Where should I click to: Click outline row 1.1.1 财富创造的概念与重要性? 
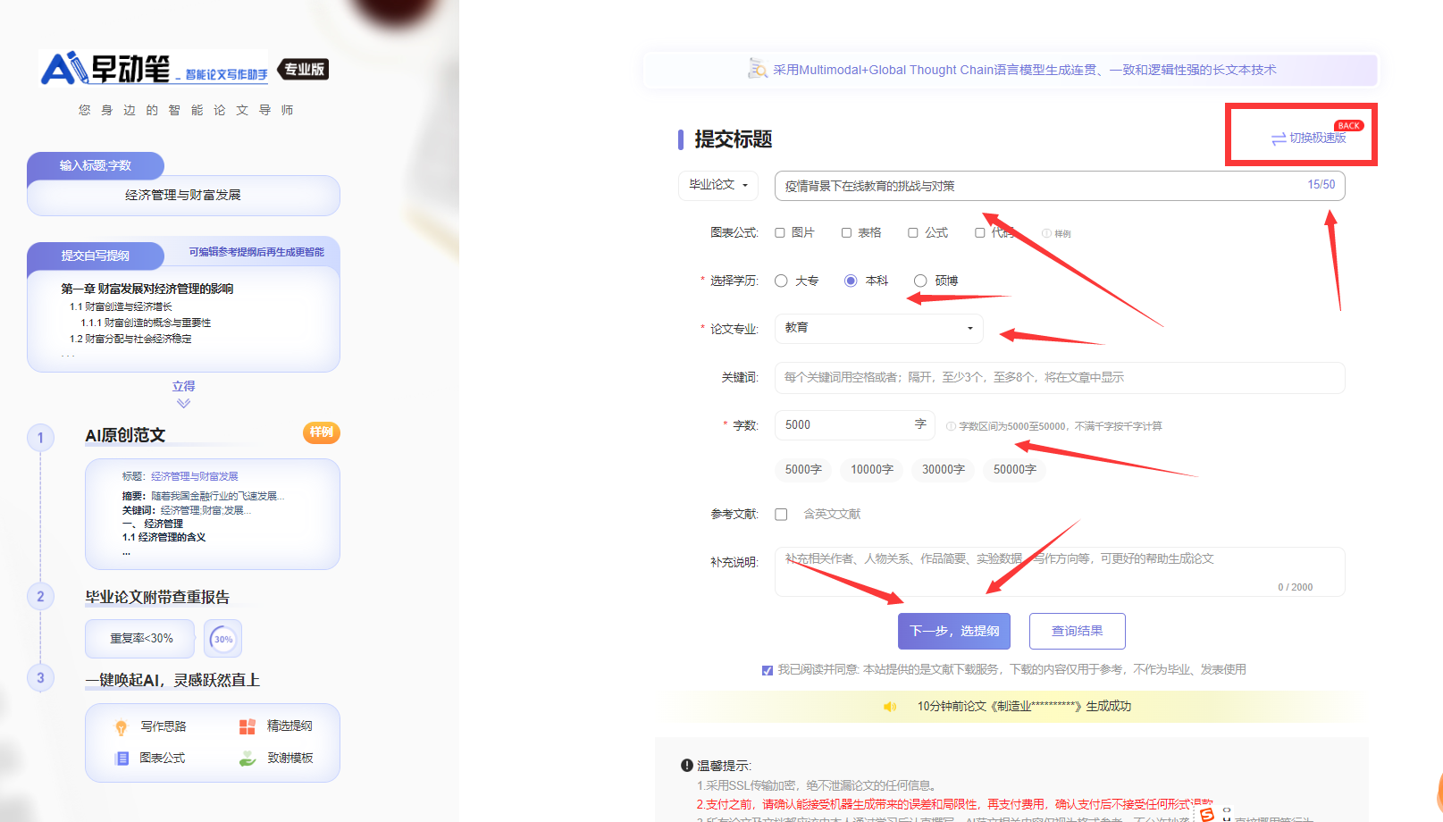(146, 323)
